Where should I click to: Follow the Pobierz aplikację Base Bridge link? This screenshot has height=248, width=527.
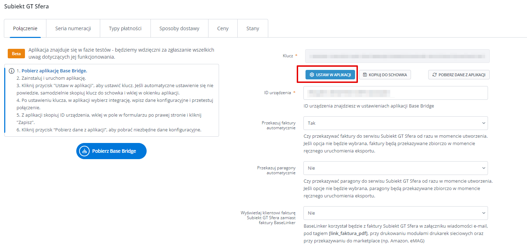(x=54, y=71)
